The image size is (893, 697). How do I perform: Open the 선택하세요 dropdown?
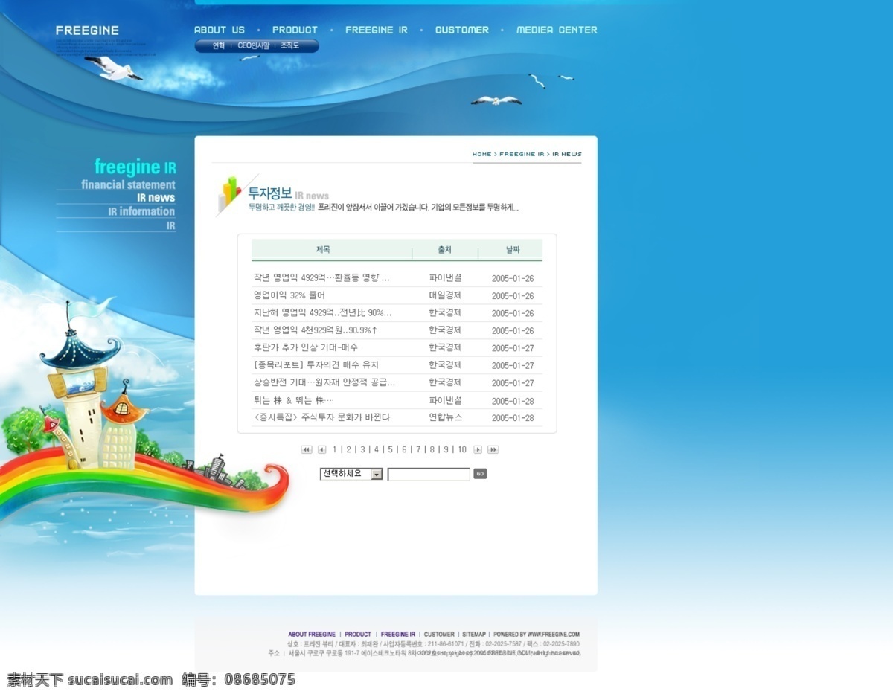tap(351, 474)
